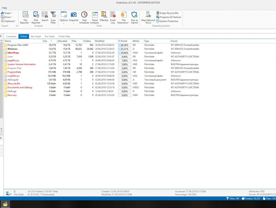This screenshot has height=208, width=276.
Task: Open the FilterZip tool
Action: [x=104, y=16]
